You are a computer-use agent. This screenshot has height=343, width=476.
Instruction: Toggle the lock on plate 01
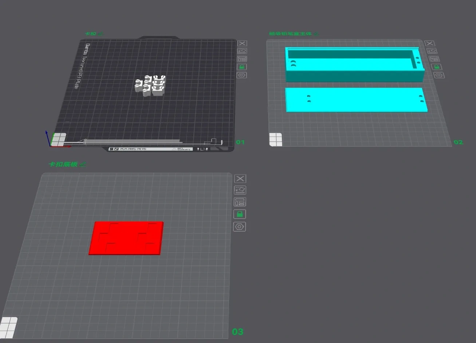click(242, 67)
